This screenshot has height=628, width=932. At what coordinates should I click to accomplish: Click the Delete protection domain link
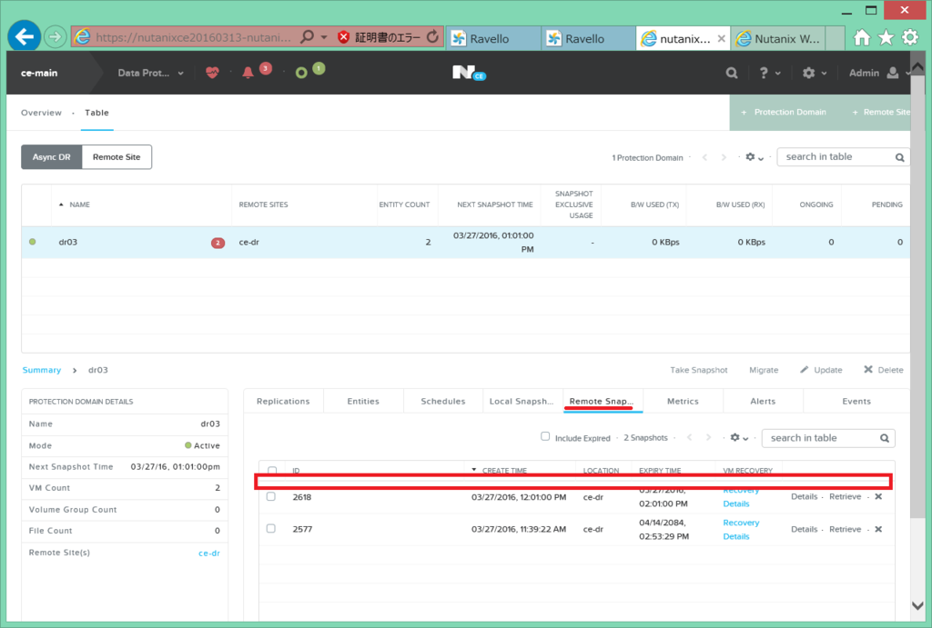point(883,370)
